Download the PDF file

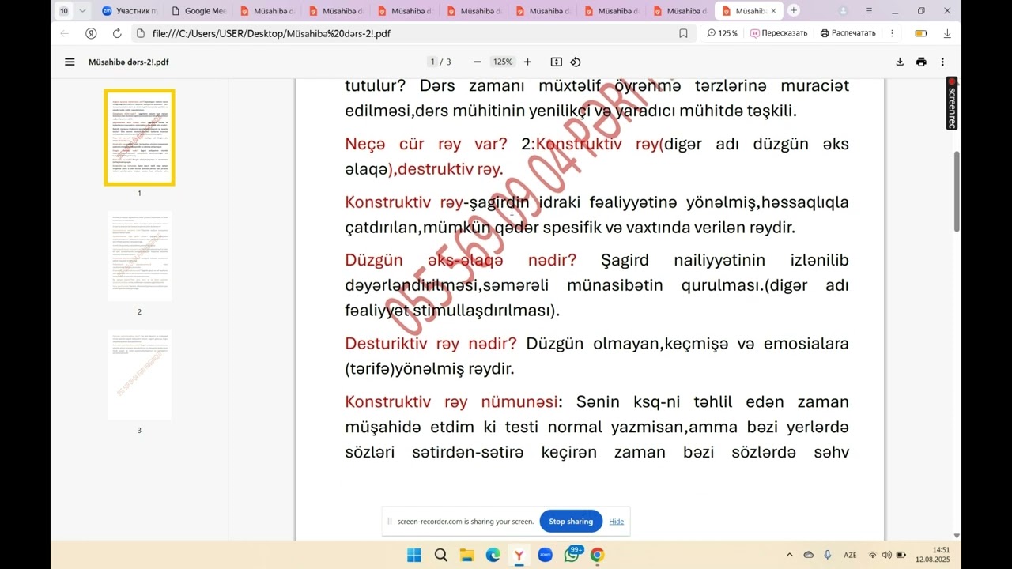[900, 62]
